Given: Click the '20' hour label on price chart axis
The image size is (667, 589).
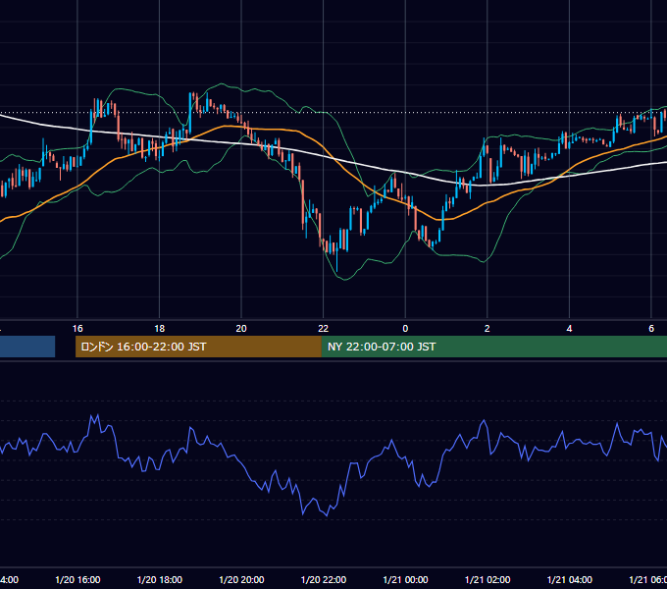Looking at the screenshot, I should pos(241,329).
